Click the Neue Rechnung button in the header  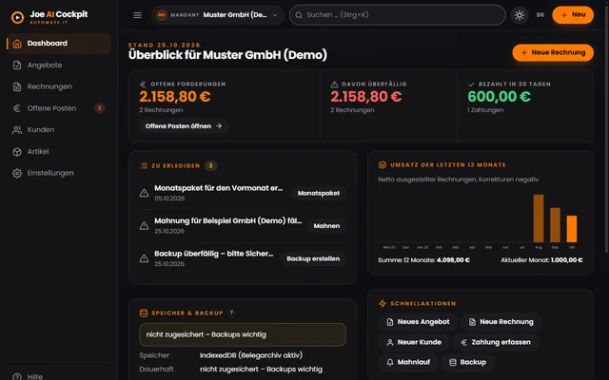[553, 53]
